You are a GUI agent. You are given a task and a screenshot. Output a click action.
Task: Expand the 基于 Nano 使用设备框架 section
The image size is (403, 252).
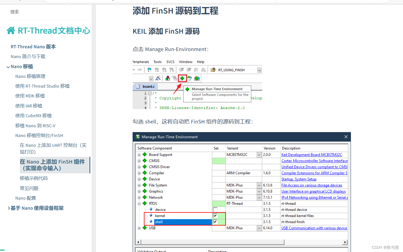pos(9,208)
